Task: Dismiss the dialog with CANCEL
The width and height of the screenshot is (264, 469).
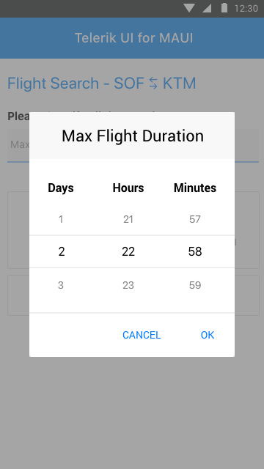Action: point(142,335)
